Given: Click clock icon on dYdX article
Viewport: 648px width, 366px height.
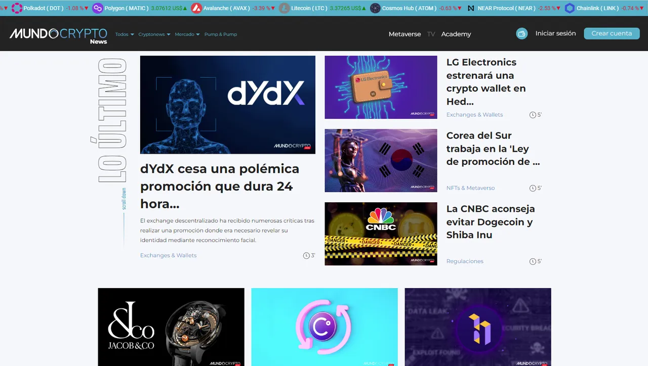Looking at the screenshot, I should tap(306, 255).
